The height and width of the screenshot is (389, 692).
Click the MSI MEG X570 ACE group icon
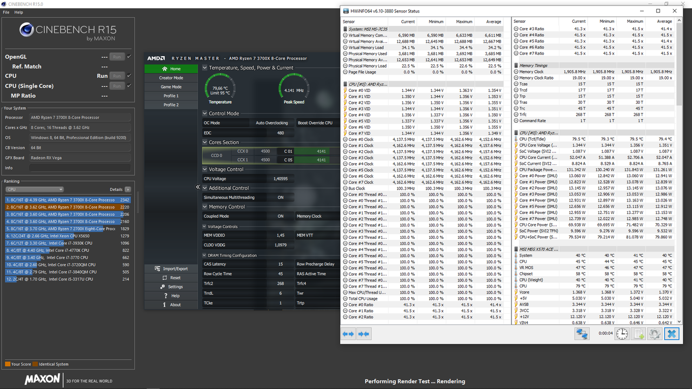point(515,249)
